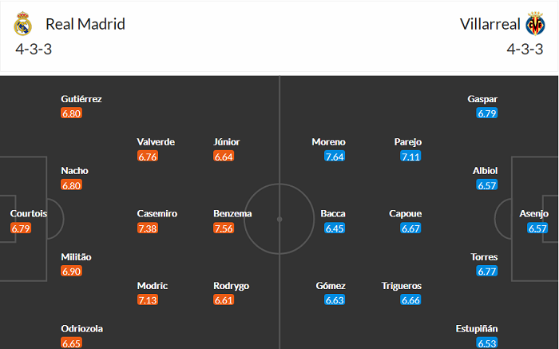
Task: Click the Villarreal club crest
Action: tap(534, 24)
